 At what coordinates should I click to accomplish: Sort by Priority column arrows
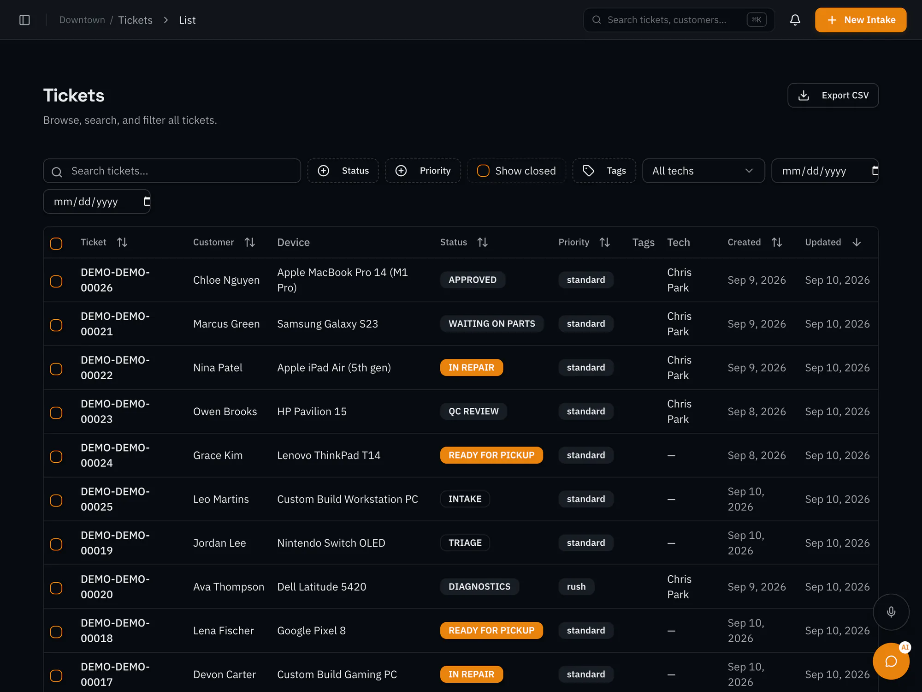[605, 242]
